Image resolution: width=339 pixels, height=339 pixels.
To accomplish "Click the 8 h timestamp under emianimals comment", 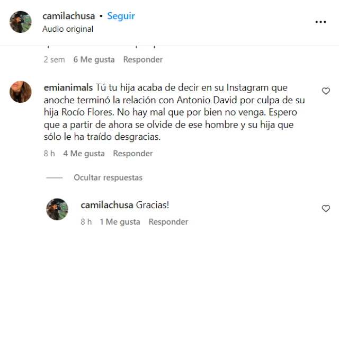I will [x=49, y=154].
